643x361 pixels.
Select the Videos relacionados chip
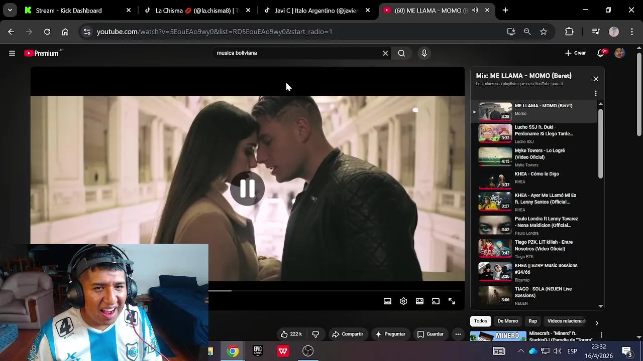[566, 321]
